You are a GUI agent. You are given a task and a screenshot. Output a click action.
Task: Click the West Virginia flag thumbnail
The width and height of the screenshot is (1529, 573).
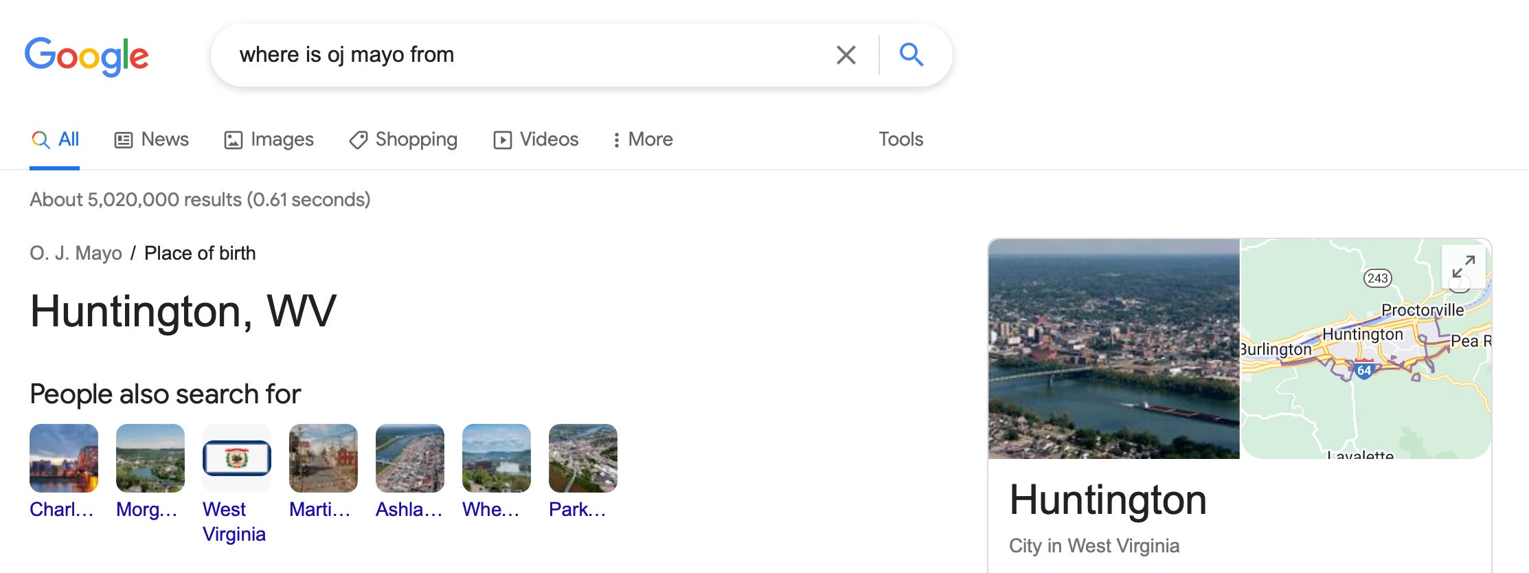pyautogui.click(x=237, y=458)
